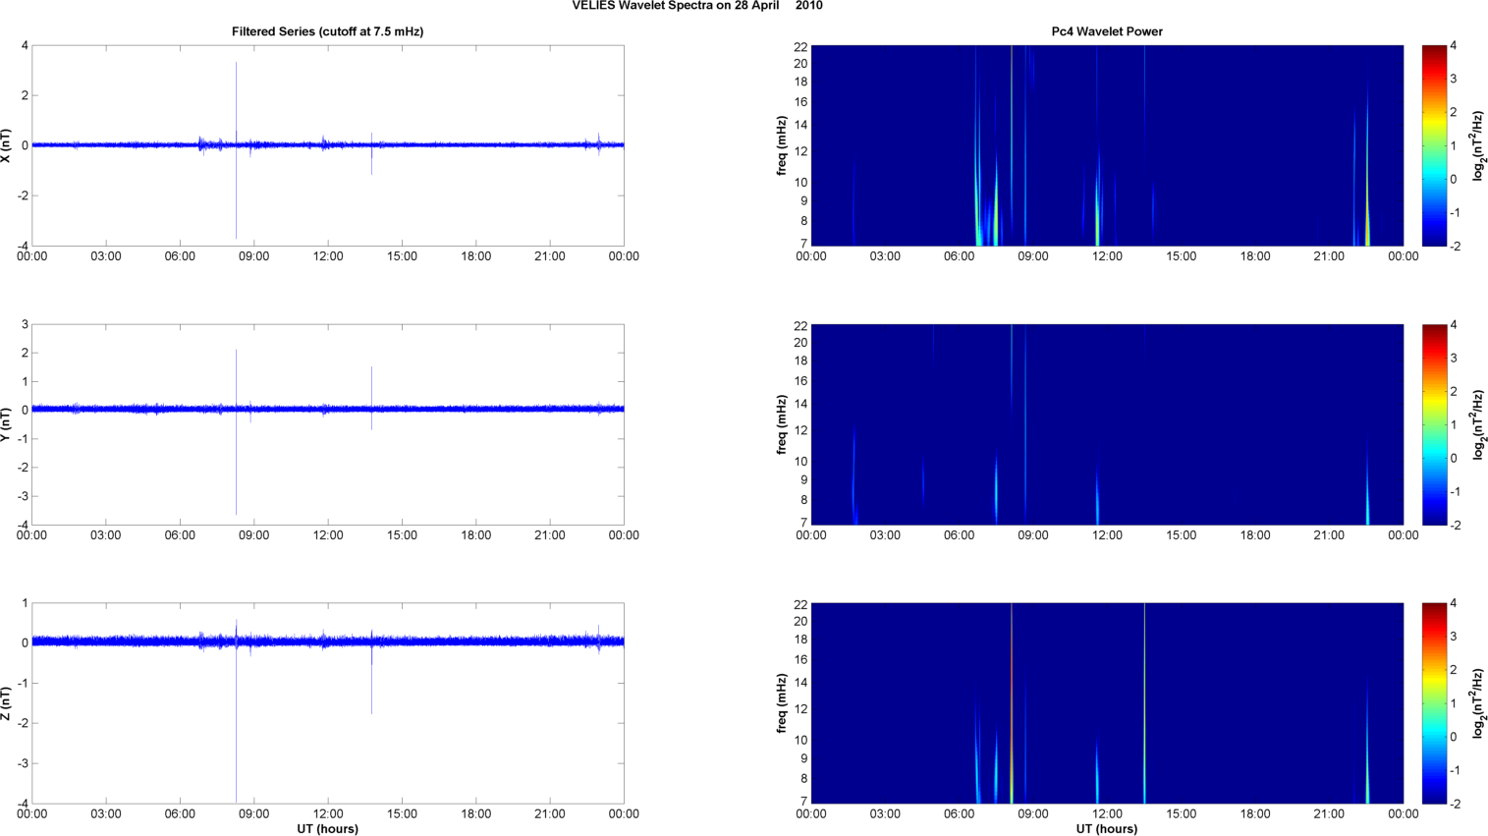This screenshot has height=836, width=1488.
Task: Click the Z (nT) axis label
Action: (7, 703)
